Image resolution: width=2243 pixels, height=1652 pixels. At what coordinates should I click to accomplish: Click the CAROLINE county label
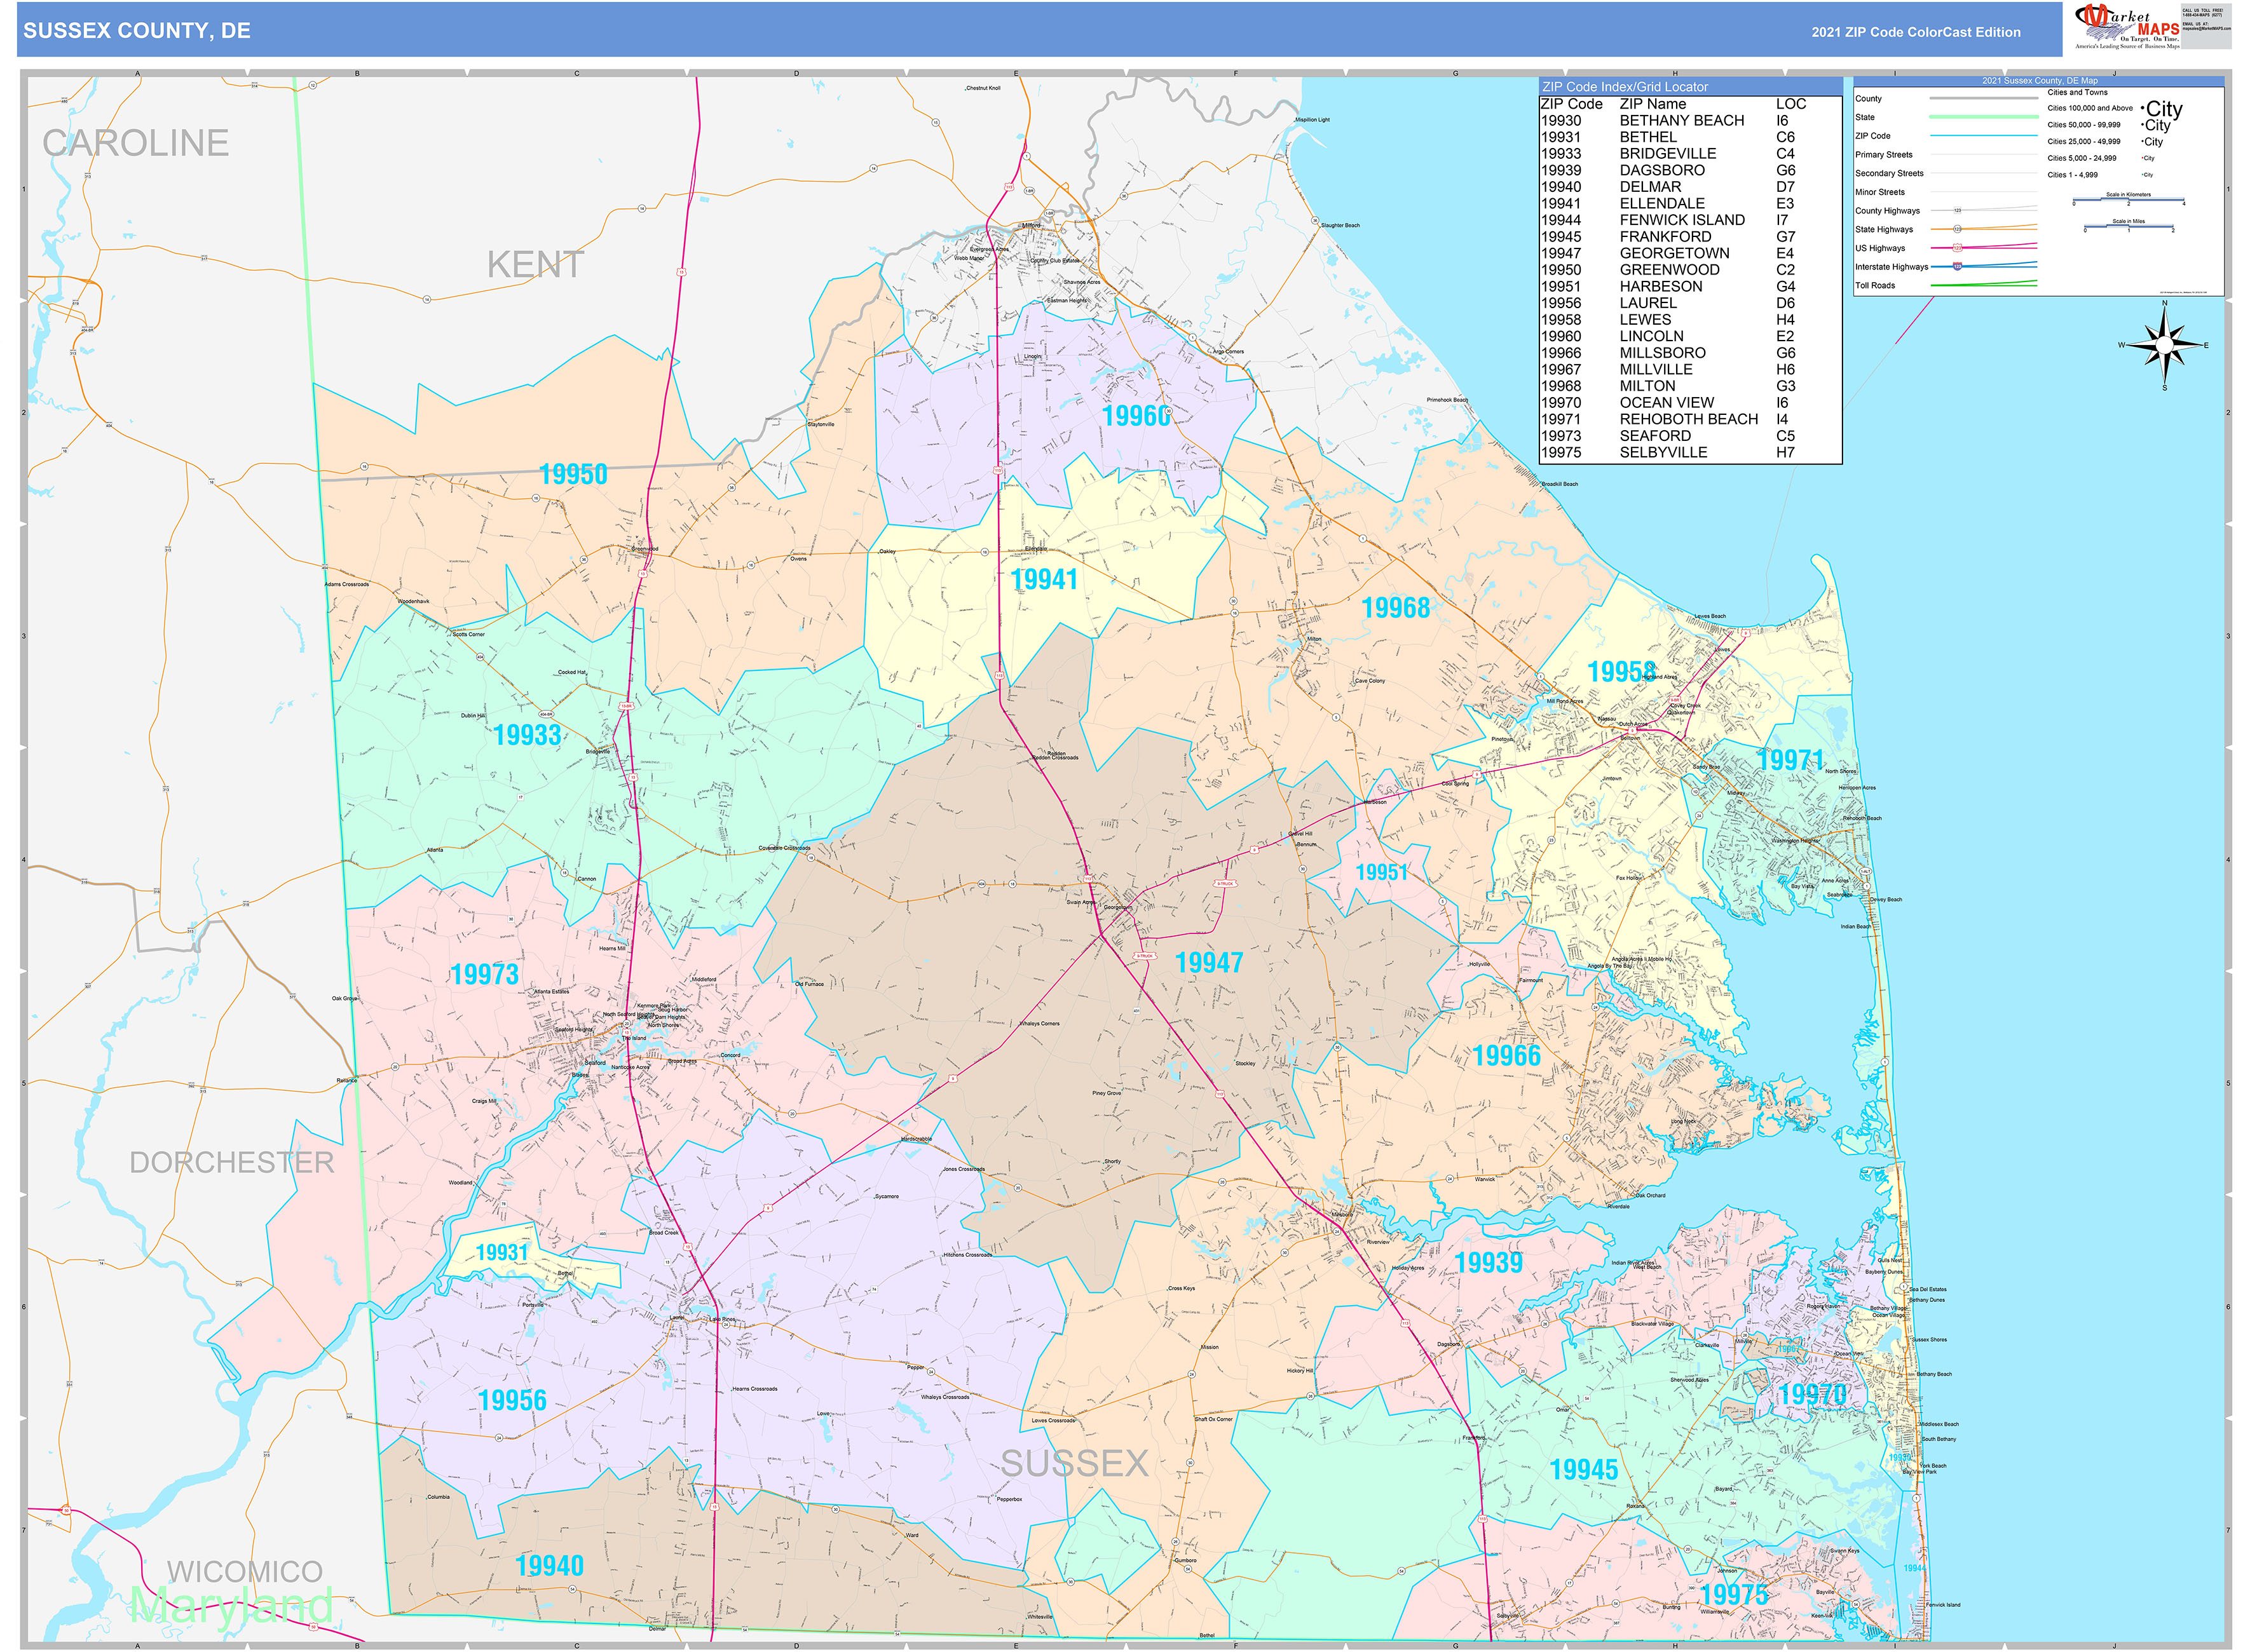click(x=135, y=143)
